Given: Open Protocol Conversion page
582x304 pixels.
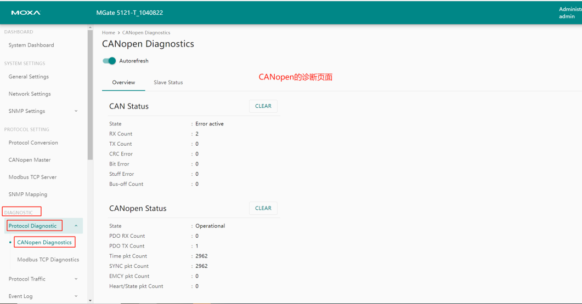Looking at the screenshot, I should click(x=33, y=142).
